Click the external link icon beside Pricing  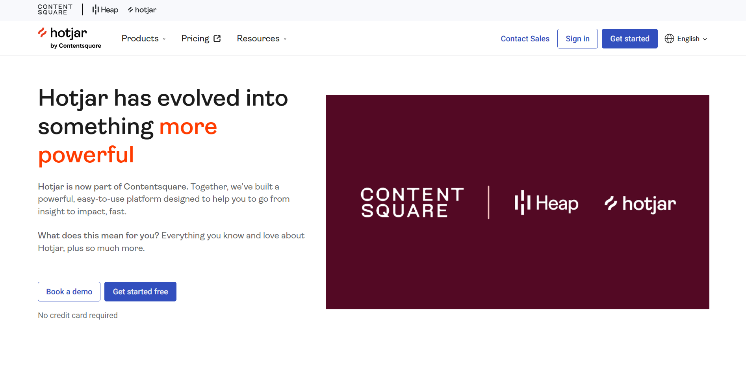(217, 39)
